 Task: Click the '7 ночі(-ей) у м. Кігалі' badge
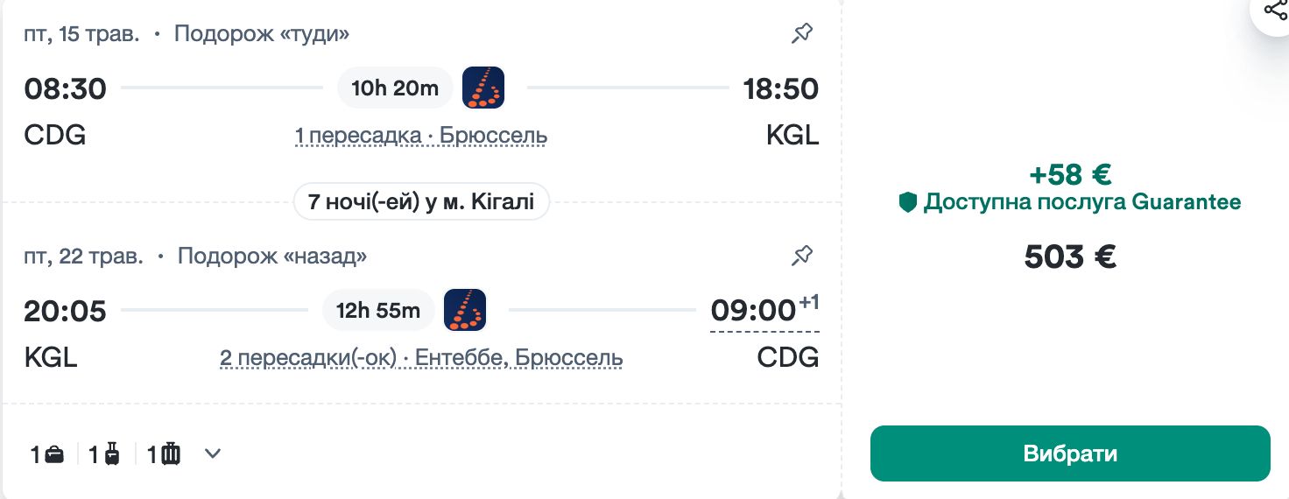[x=421, y=202]
